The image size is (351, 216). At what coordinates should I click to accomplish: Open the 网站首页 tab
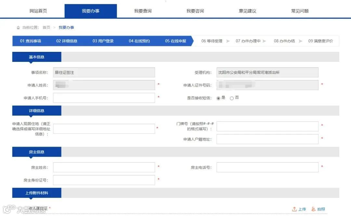click(38, 11)
